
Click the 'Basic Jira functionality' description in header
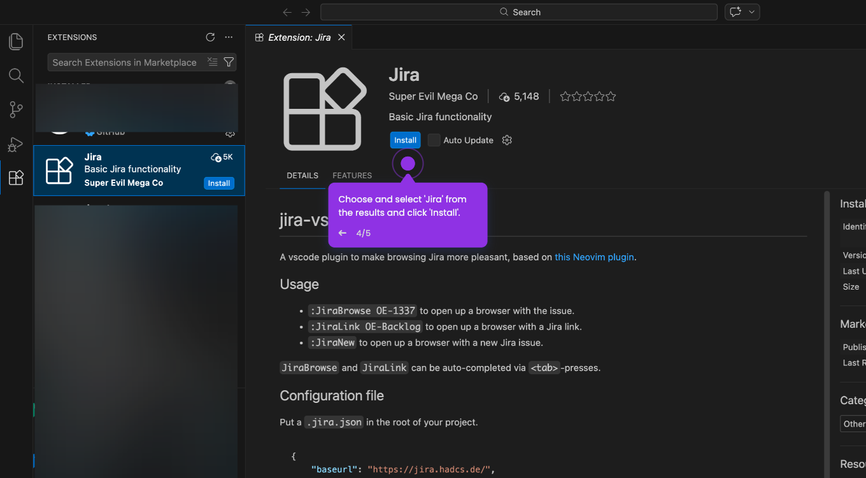pyautogui.click(x=440, y=117)
